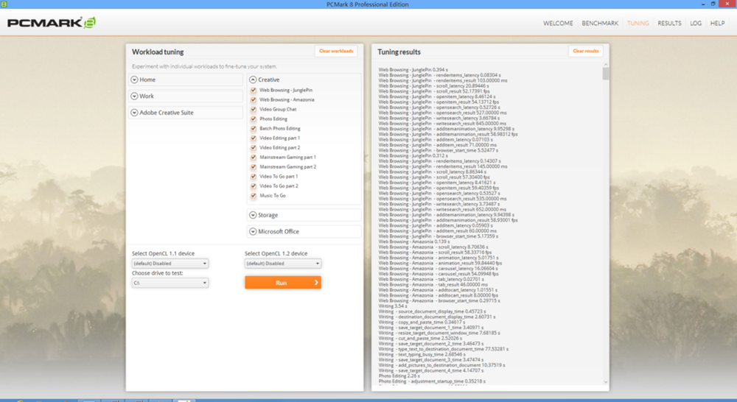Uncheck Mainstream Gaming part 1
Image resolution: width=737 pixels, height=402 pixels.
[254, 158]
